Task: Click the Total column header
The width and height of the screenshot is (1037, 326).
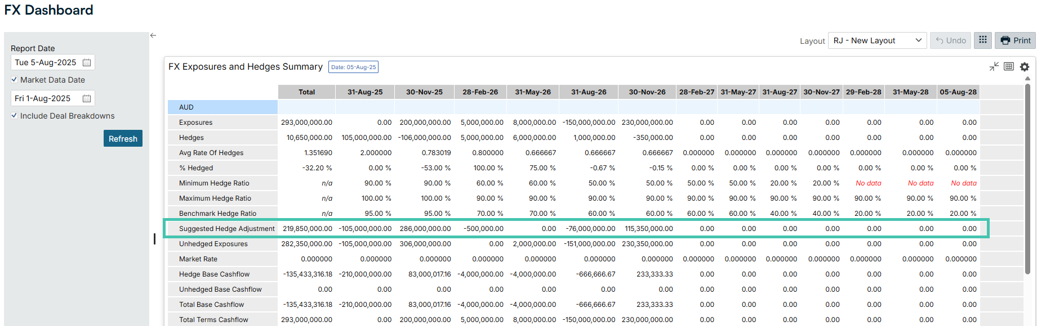Action: coord(306,92)
